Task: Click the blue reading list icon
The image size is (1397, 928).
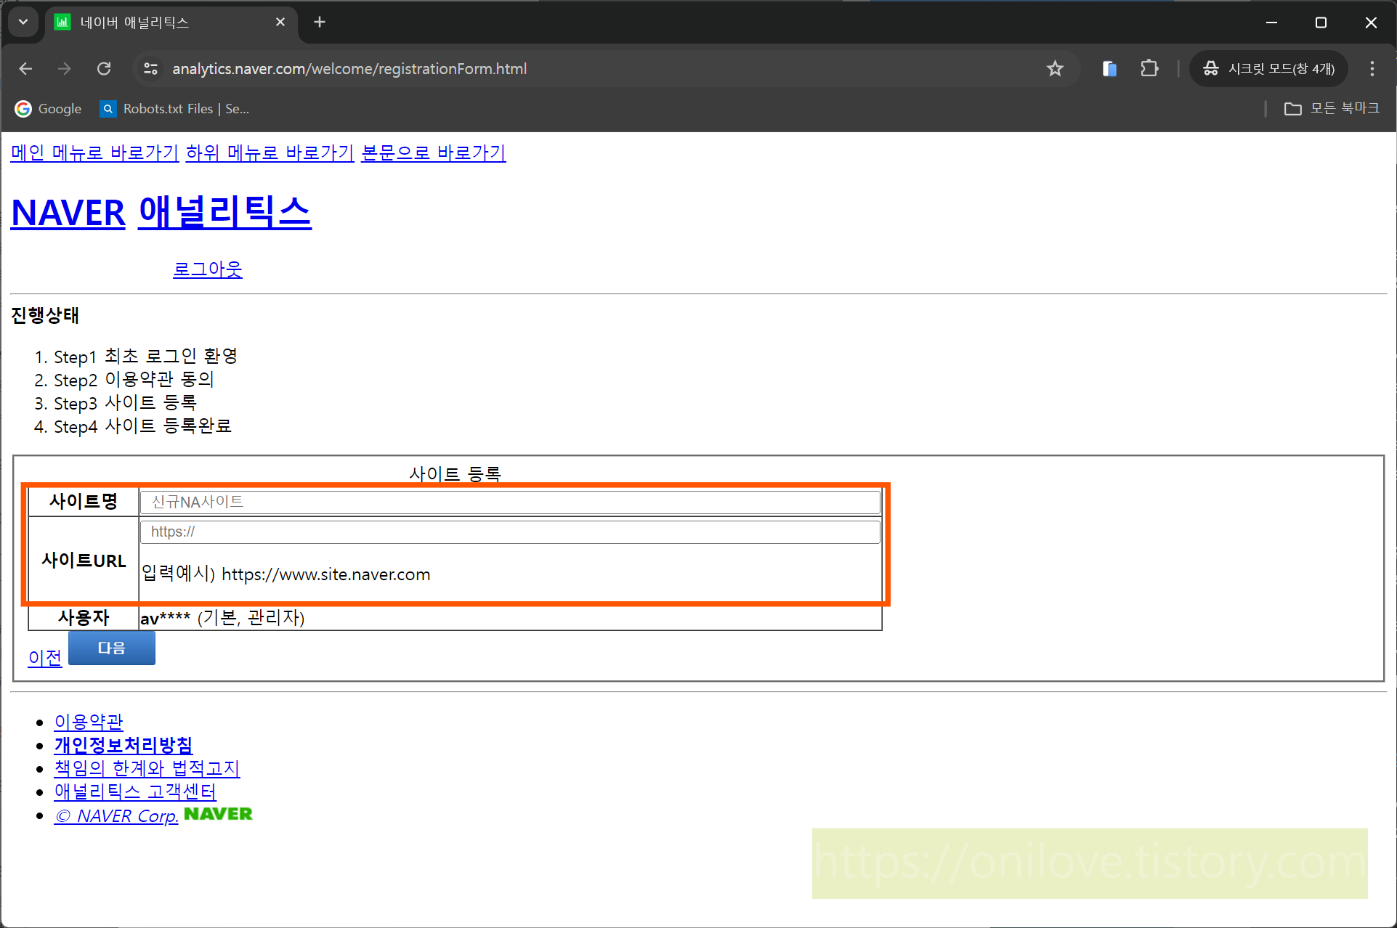Action: tap(1109, 68)
